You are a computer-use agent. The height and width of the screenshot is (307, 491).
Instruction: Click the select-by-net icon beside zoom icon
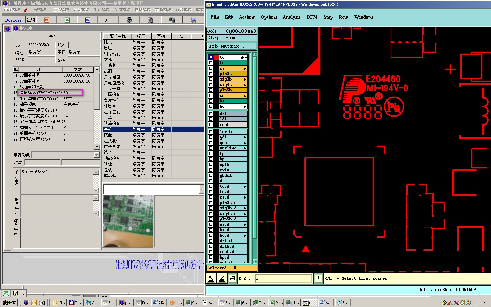(x=222, y=278)
